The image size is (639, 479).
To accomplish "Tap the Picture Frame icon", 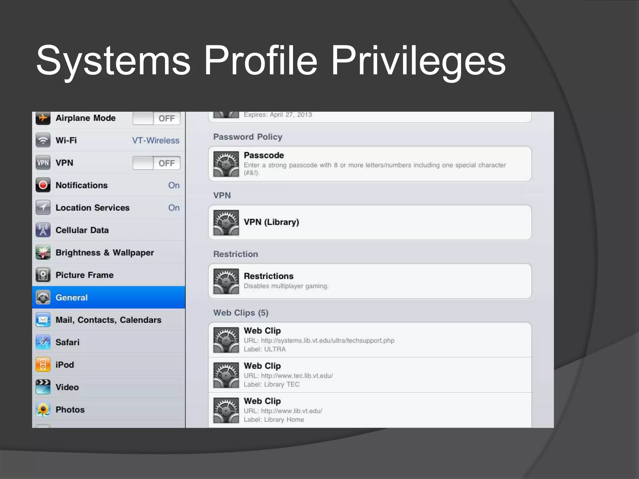I will [43, 275].
